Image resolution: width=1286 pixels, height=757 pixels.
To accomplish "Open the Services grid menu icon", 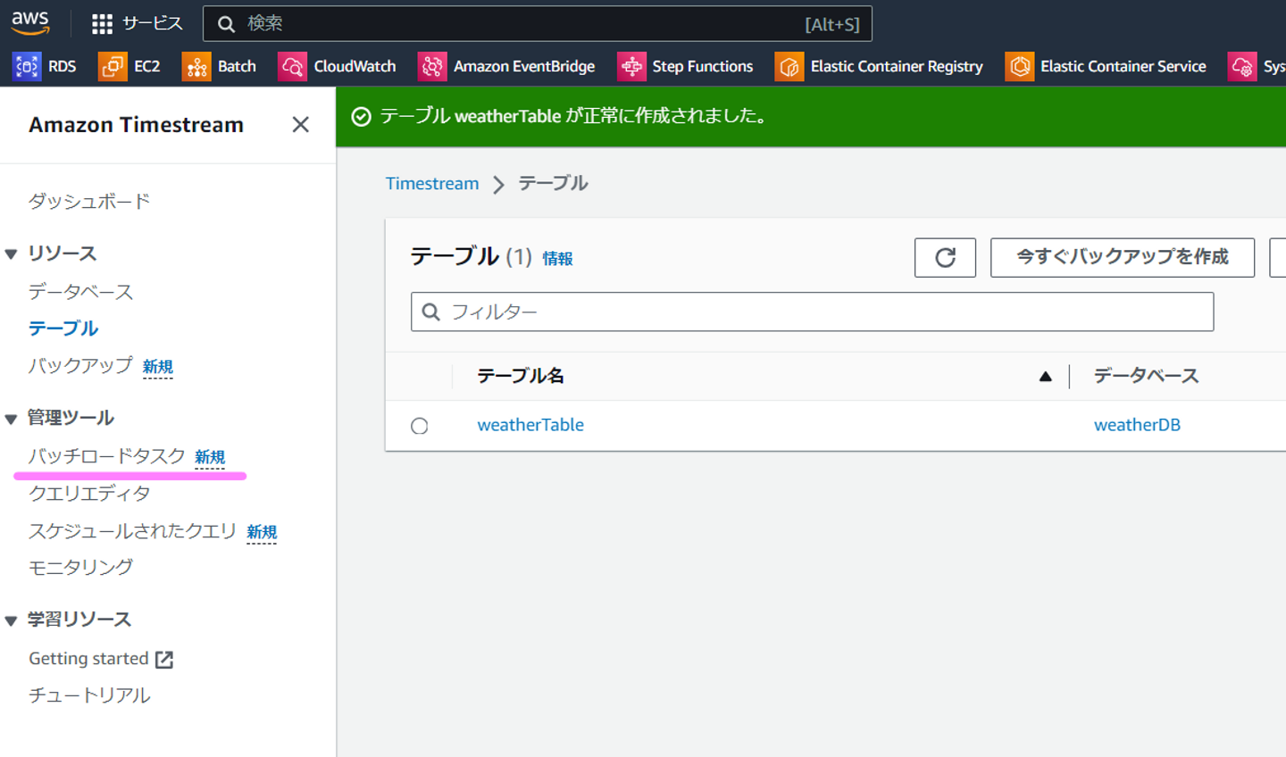I will [x=103, y=24].
